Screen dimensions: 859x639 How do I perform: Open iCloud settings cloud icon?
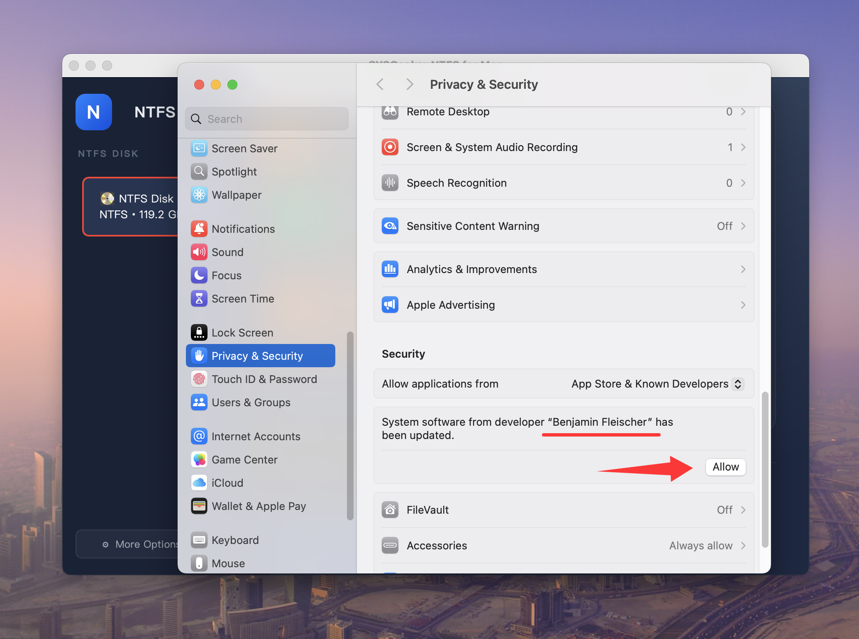click(199, 483)
